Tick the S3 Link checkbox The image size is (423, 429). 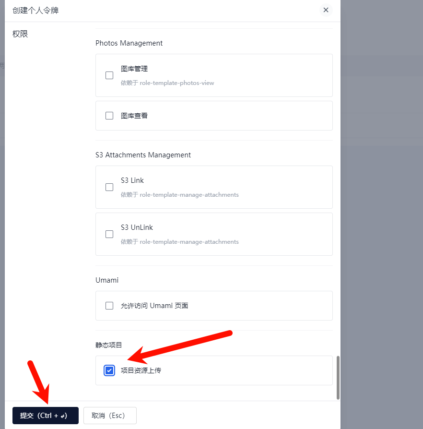[109, 187]
